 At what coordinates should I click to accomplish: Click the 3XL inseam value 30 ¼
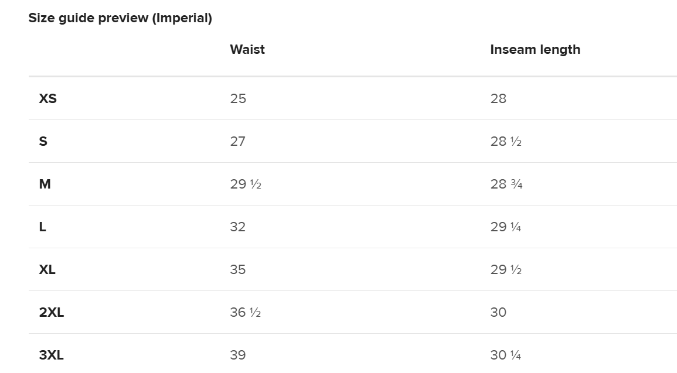click(x=505, y=355)
